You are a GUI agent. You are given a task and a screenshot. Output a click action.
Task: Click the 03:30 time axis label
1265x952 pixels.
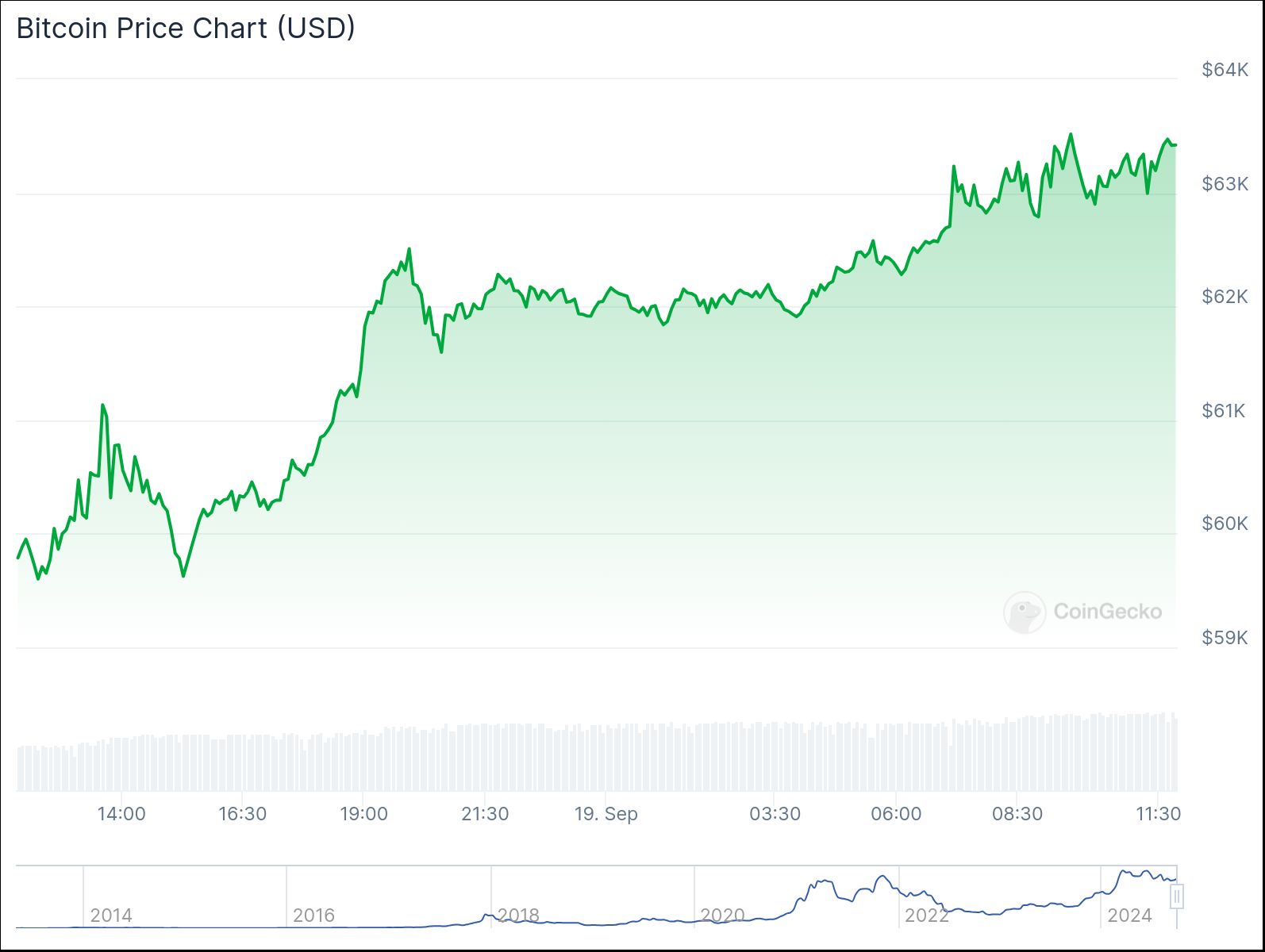coord(775,814)
